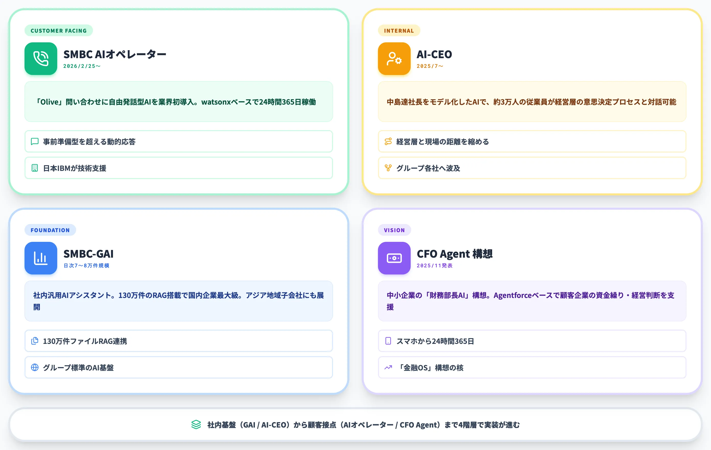Click the 社内汎用AIアシスタント description box
This screenshot has height=450, width=711.
pos(179,301)
